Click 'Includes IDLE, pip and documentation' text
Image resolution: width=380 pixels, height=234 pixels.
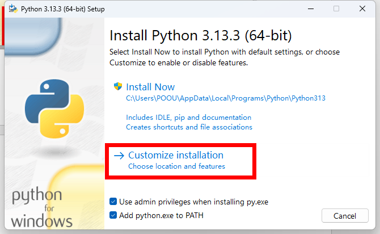point(188,118)
